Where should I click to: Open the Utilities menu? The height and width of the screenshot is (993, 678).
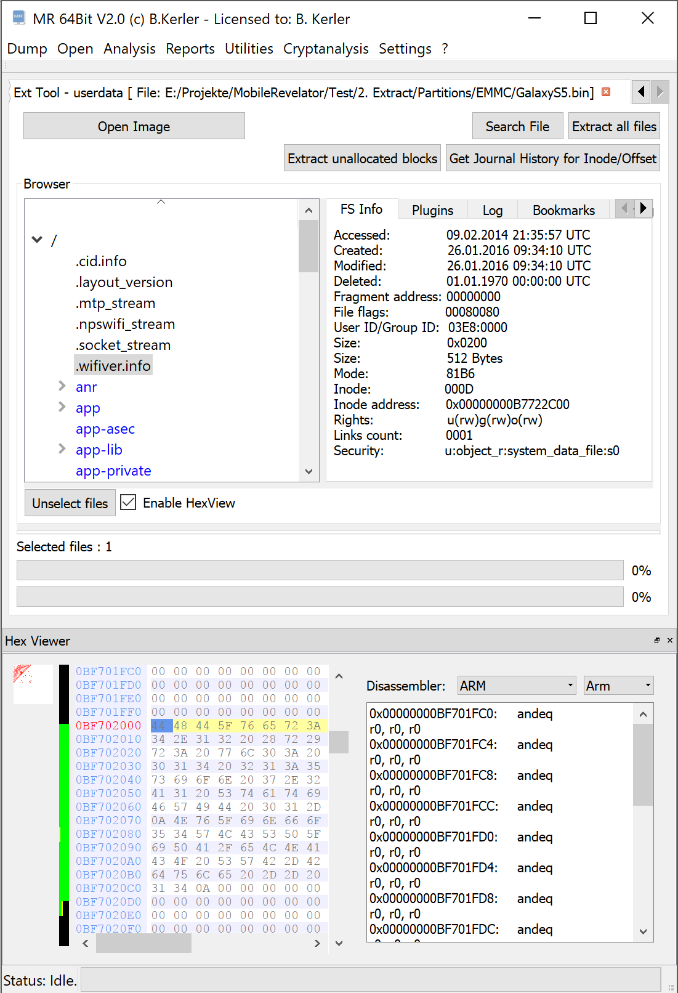pyautogui.click(x=249, y=49)
